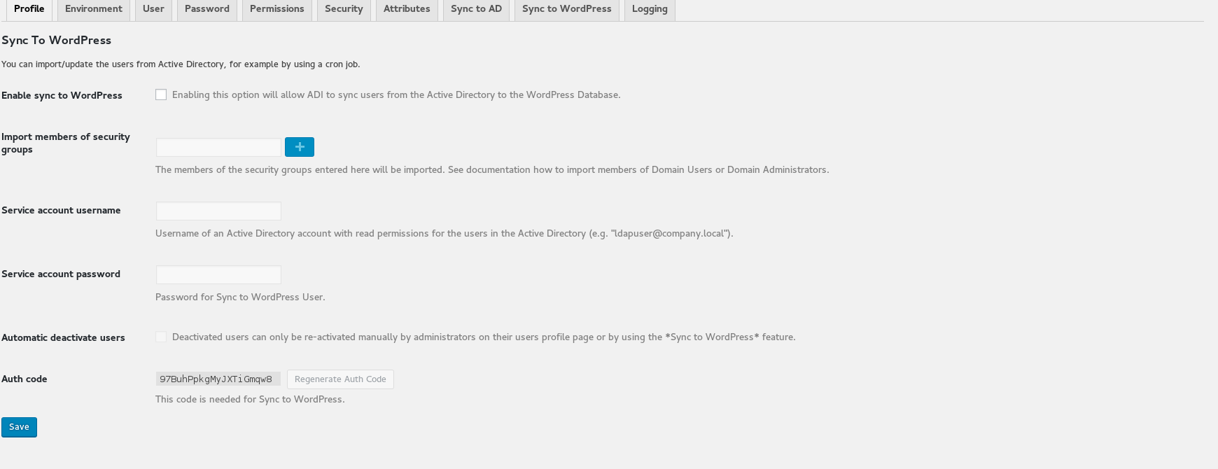Toggle Automatic deactivate users checkbox
The width and height of the screenshot is (1218, 469).
click(161, 337)
